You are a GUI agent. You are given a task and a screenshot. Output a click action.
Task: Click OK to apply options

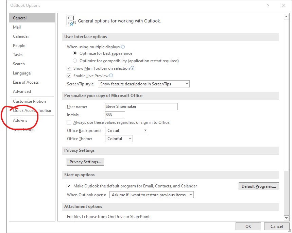(248, 226)
